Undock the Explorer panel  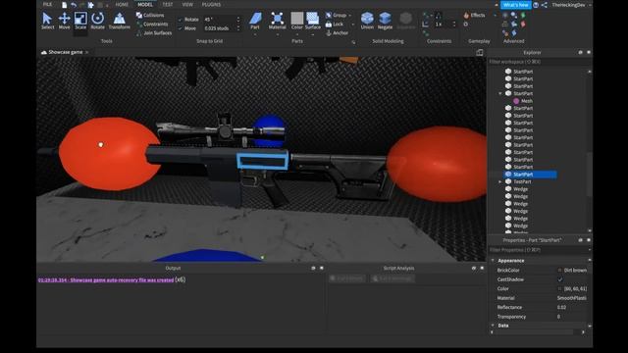coord(580,52)
